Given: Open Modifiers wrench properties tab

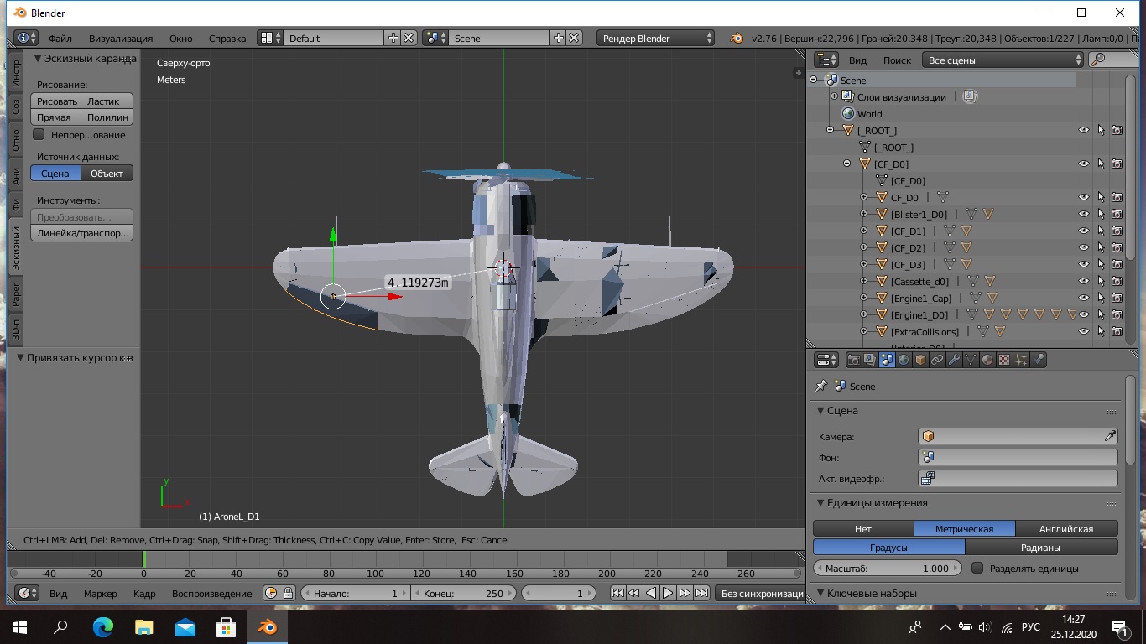Looking at the screenshot, I should coord(954,361).
